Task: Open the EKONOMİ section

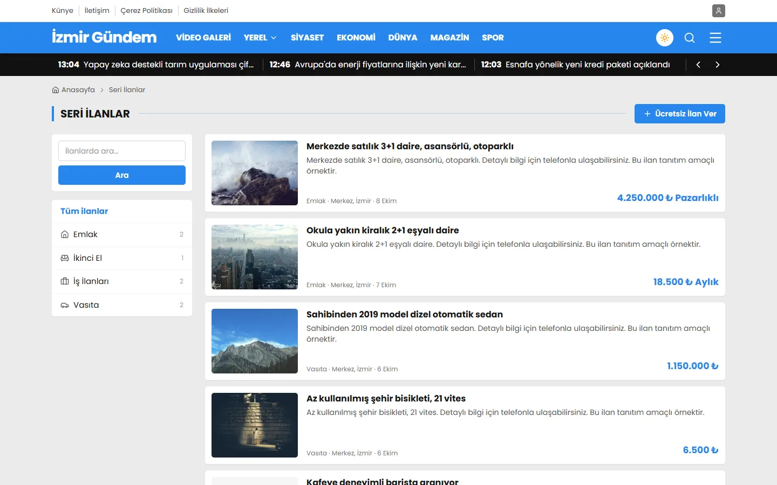Action: (356, 38)
